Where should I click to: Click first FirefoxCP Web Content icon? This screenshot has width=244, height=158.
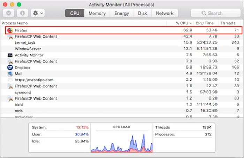pos(10,37)
